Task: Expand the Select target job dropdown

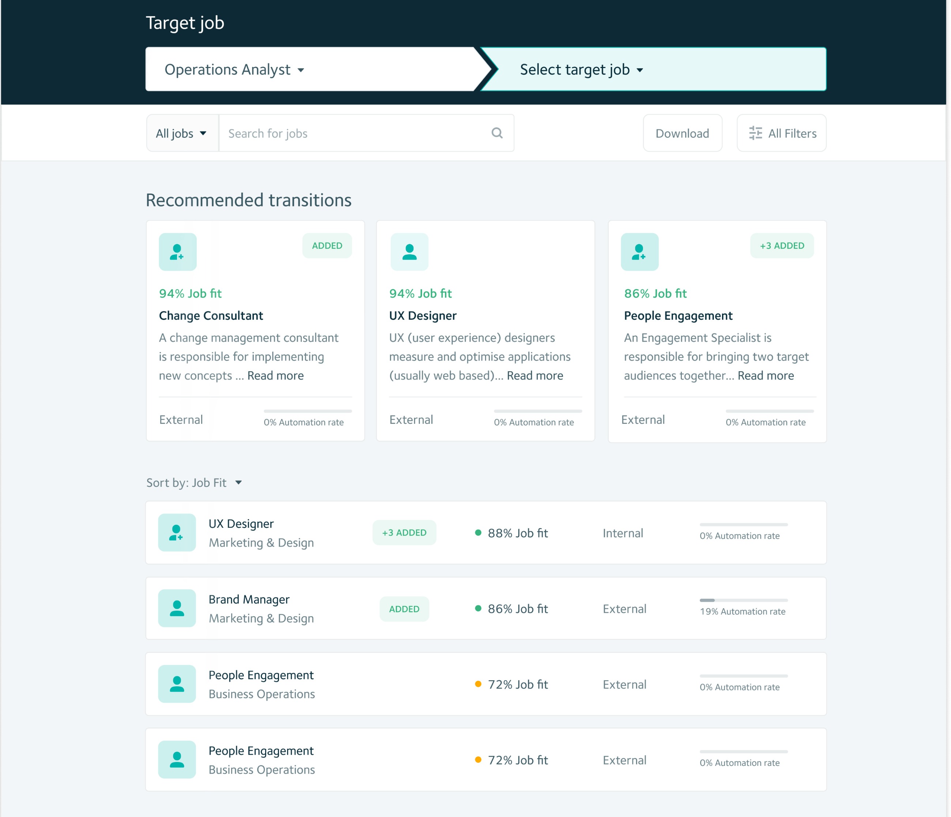Action: tap(581, 70)
